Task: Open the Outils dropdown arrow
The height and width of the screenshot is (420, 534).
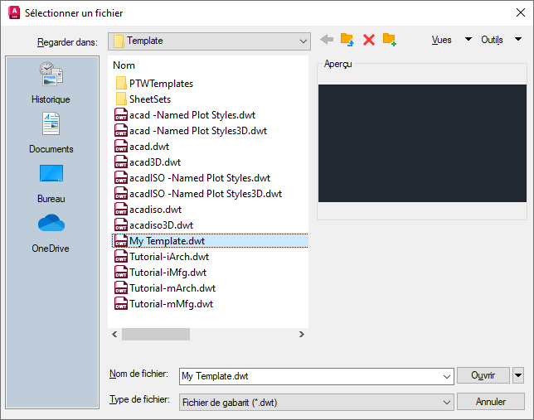Action: [518, 39]
